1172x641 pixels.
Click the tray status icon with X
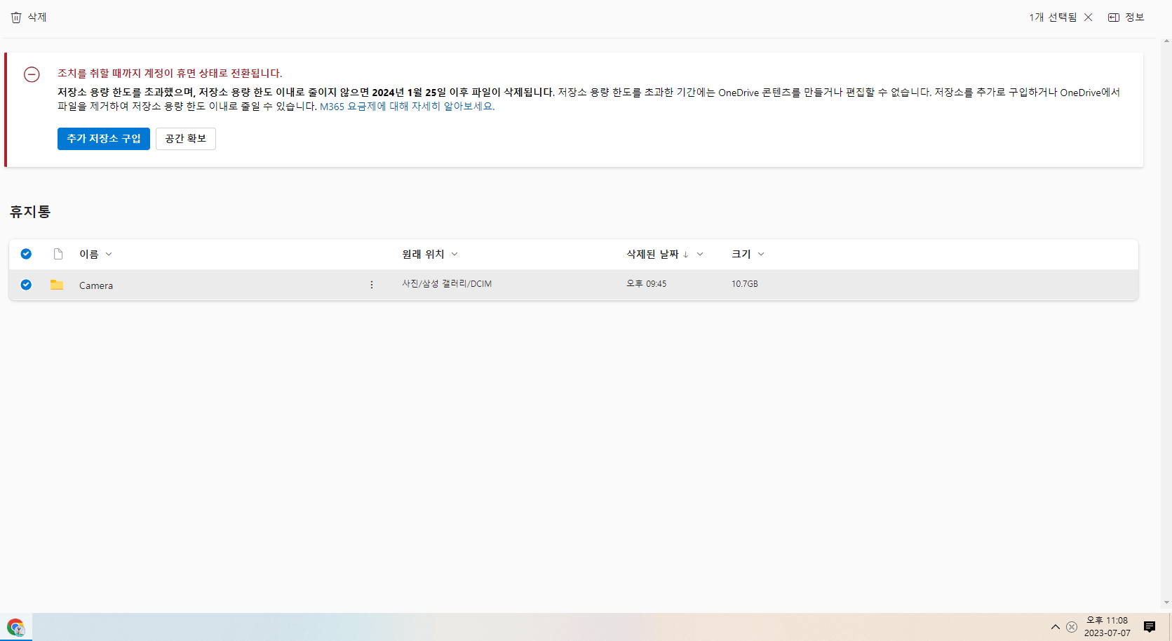click(1072, 627)
